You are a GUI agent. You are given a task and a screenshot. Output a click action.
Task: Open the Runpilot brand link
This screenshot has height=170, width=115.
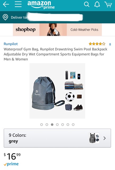pyautogui.click(x=11, y=44)
